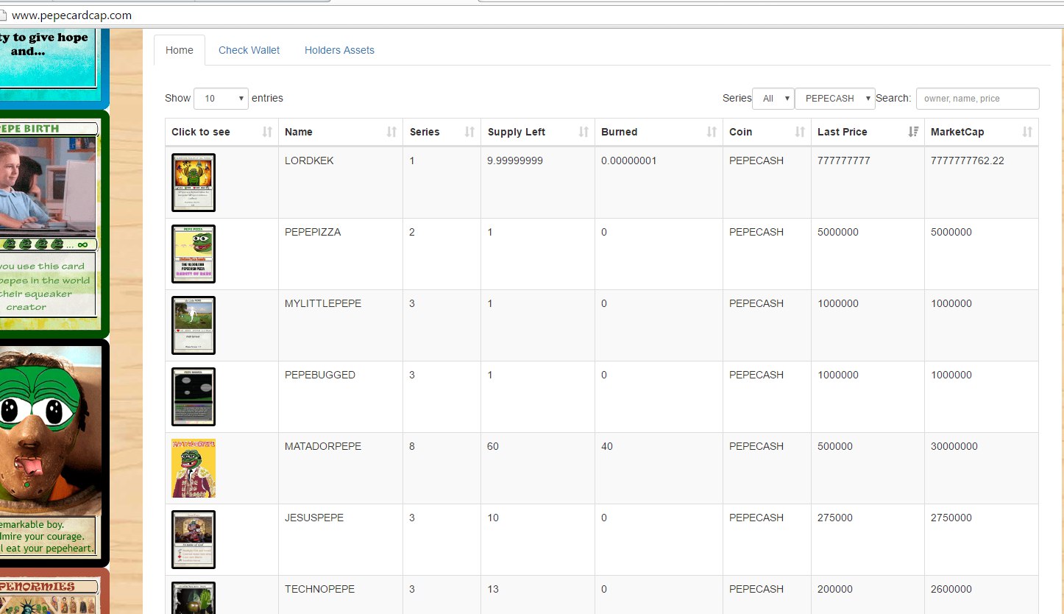Sort table by Coin column arrows
This screenshot has width=1064, height=614.
[x=800, y=132]
